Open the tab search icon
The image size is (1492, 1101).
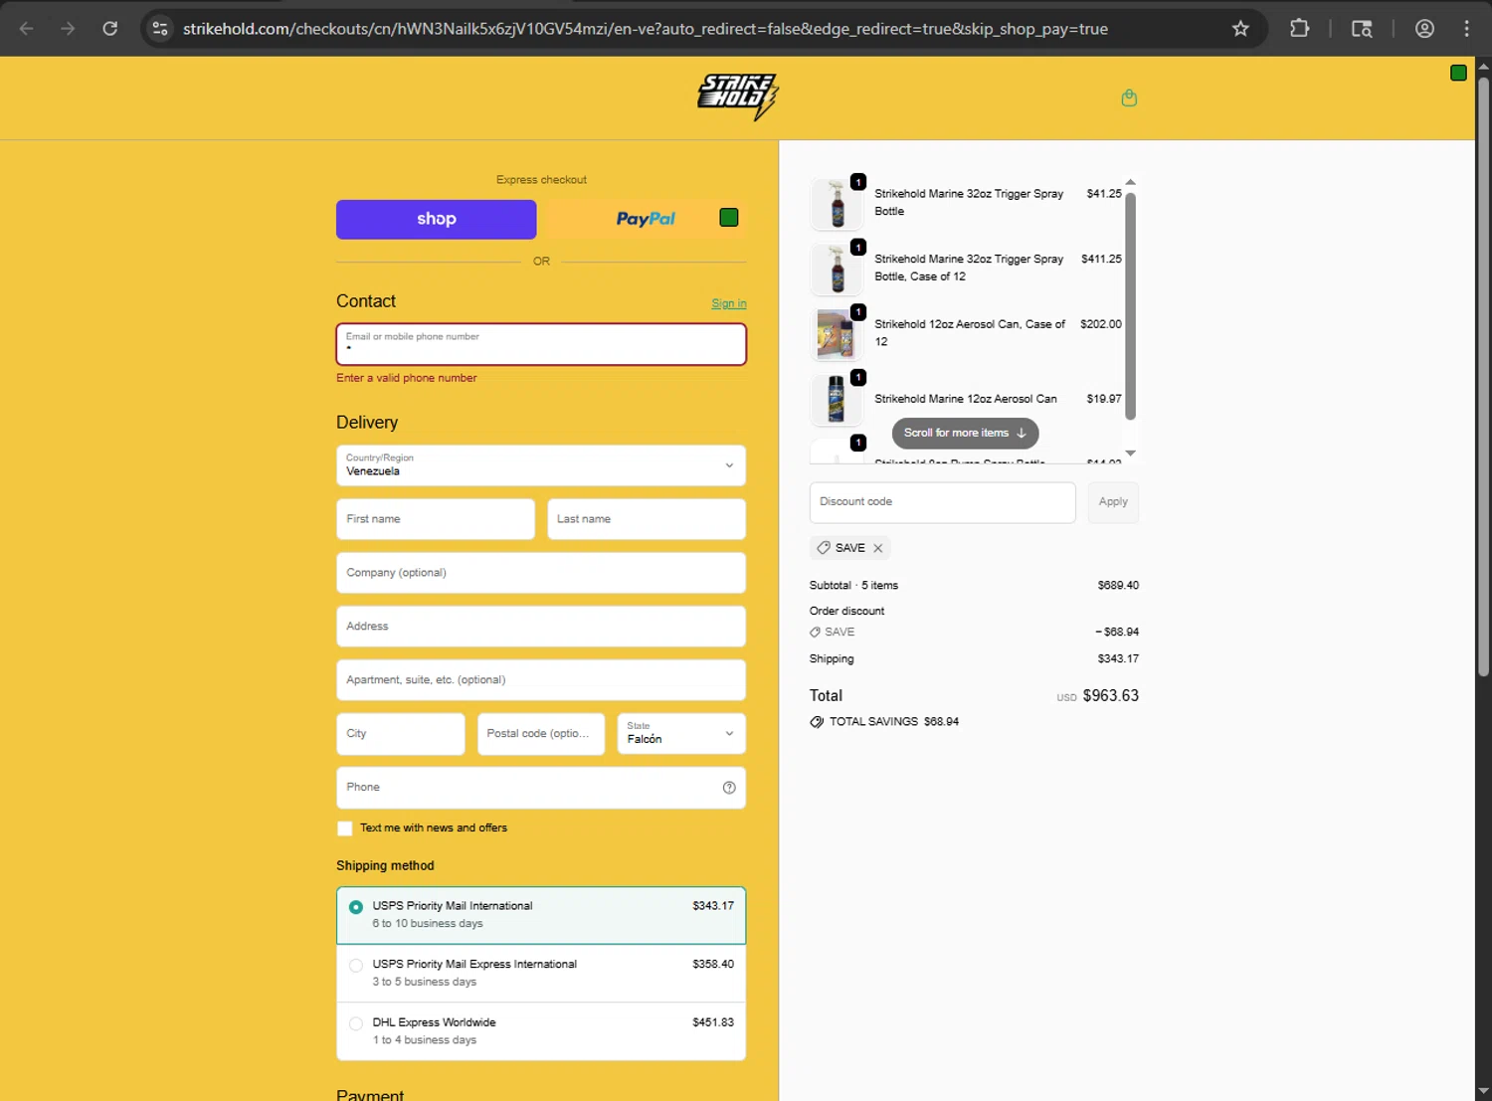pyautogui.click(x=1362, y=29)
